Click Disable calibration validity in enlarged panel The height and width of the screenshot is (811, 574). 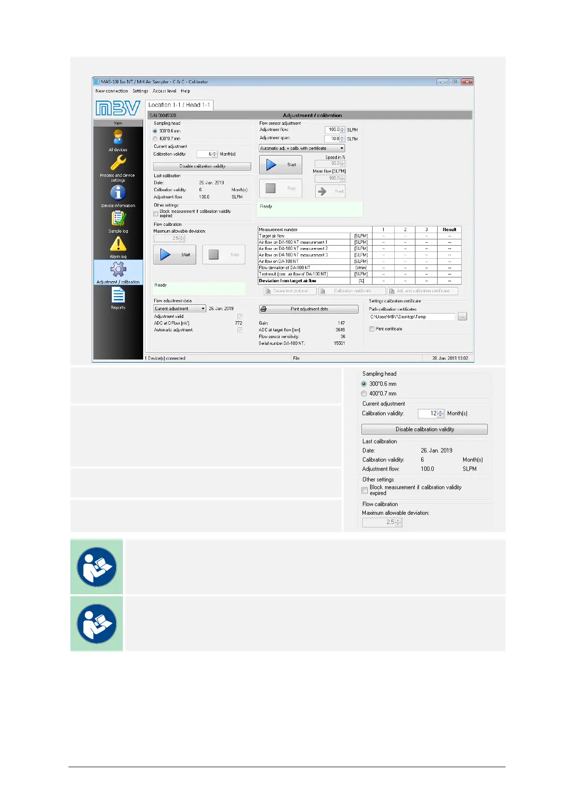click(x=425, y=429)
